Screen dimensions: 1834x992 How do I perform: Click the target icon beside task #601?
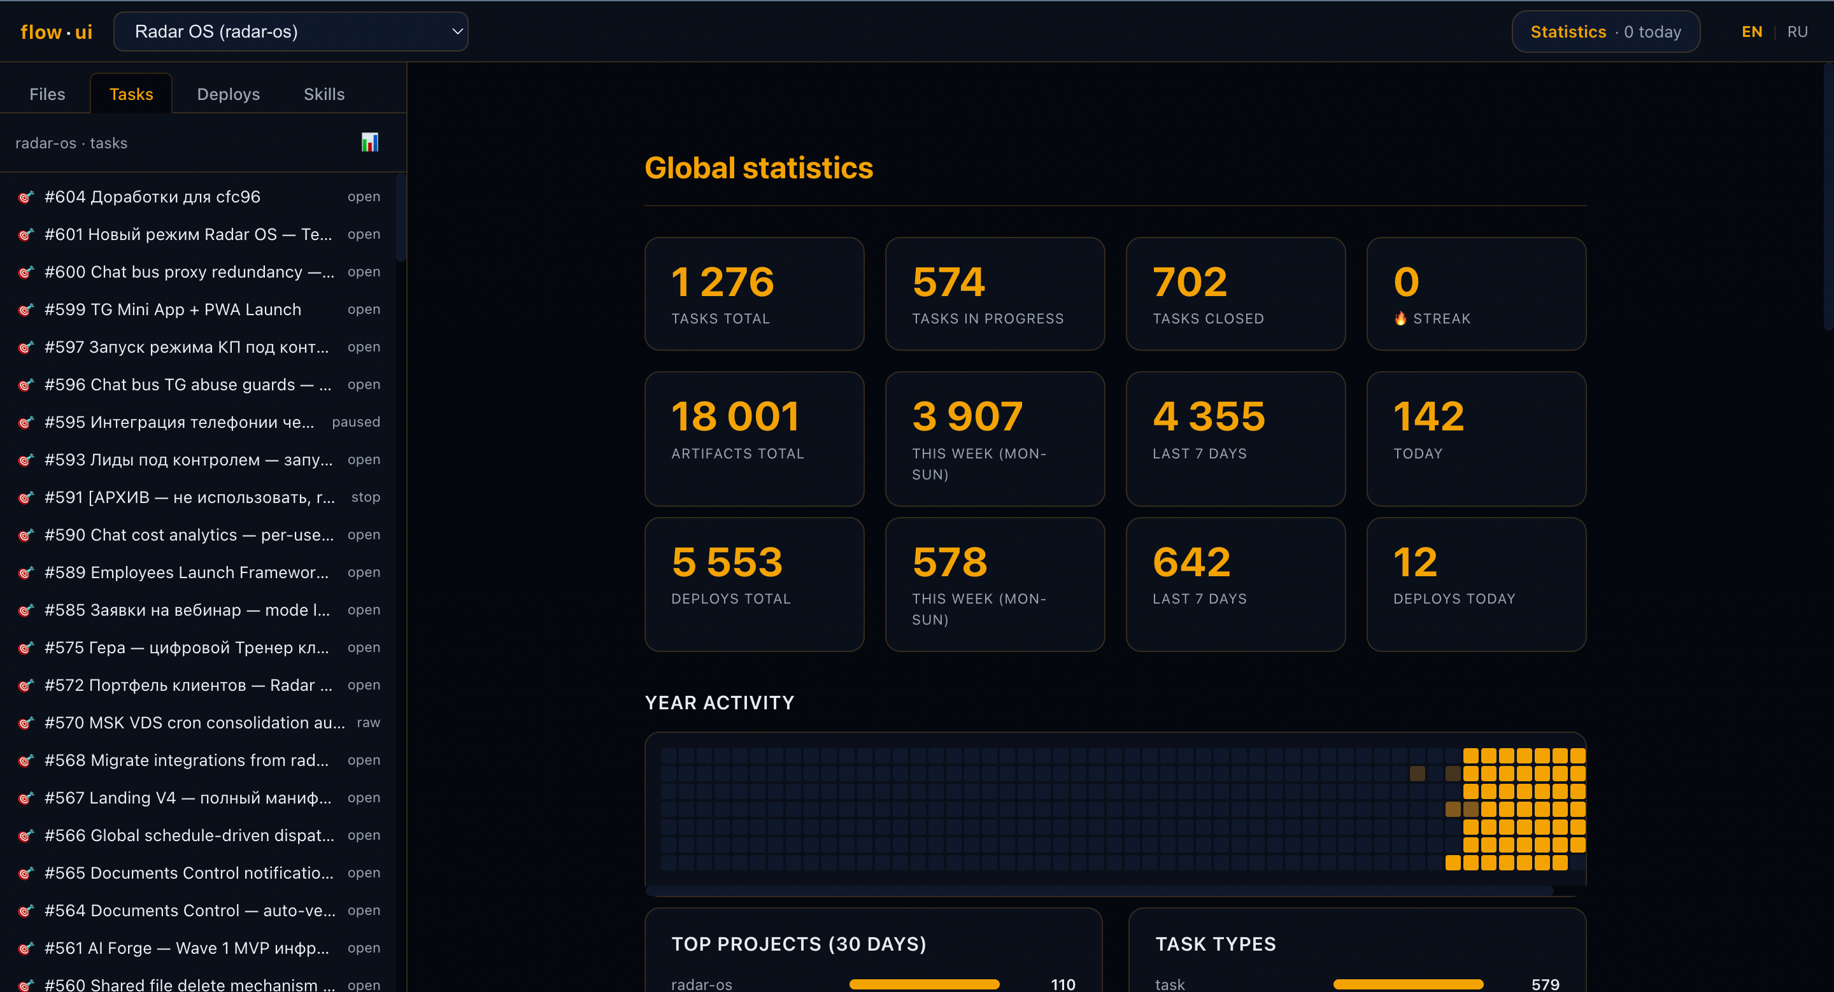click(25, 234)
